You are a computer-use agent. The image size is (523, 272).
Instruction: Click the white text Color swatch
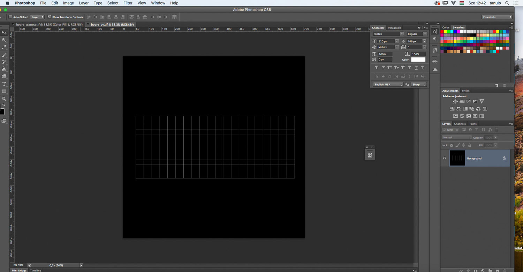pos(418,60)
